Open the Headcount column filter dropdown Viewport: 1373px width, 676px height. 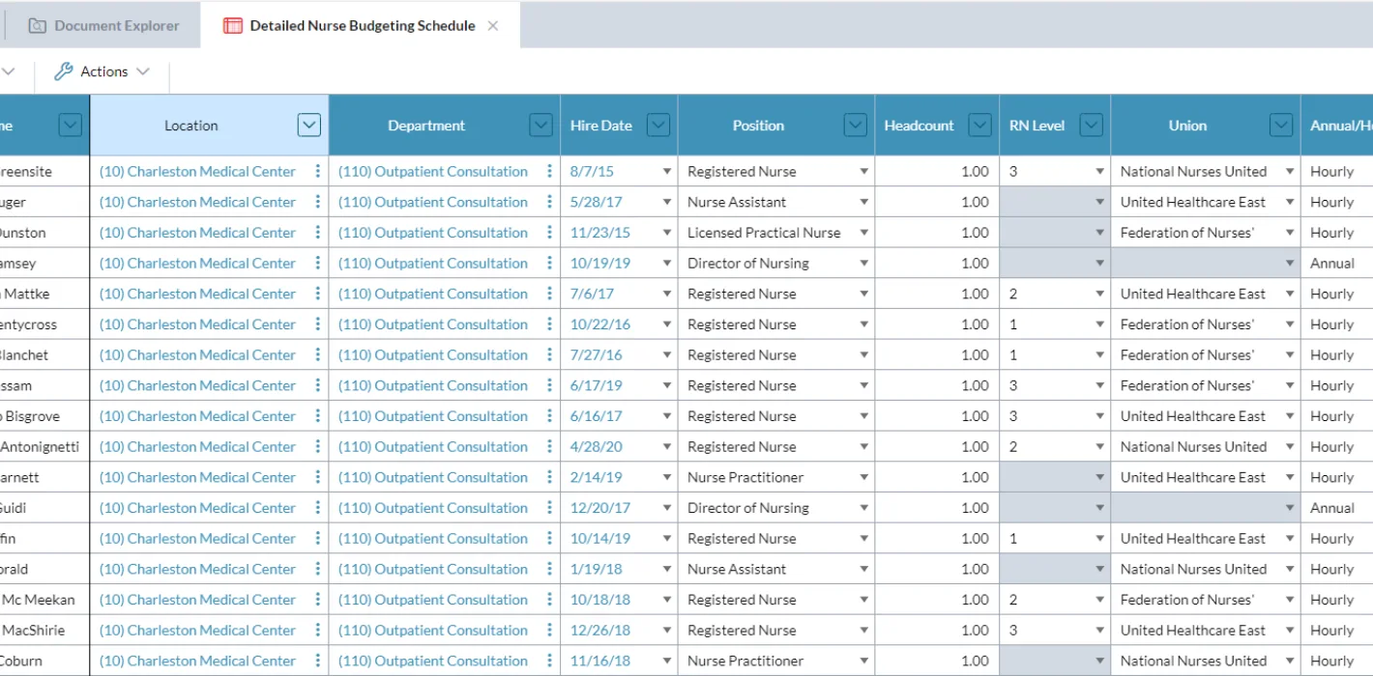[x=979, y=125]
